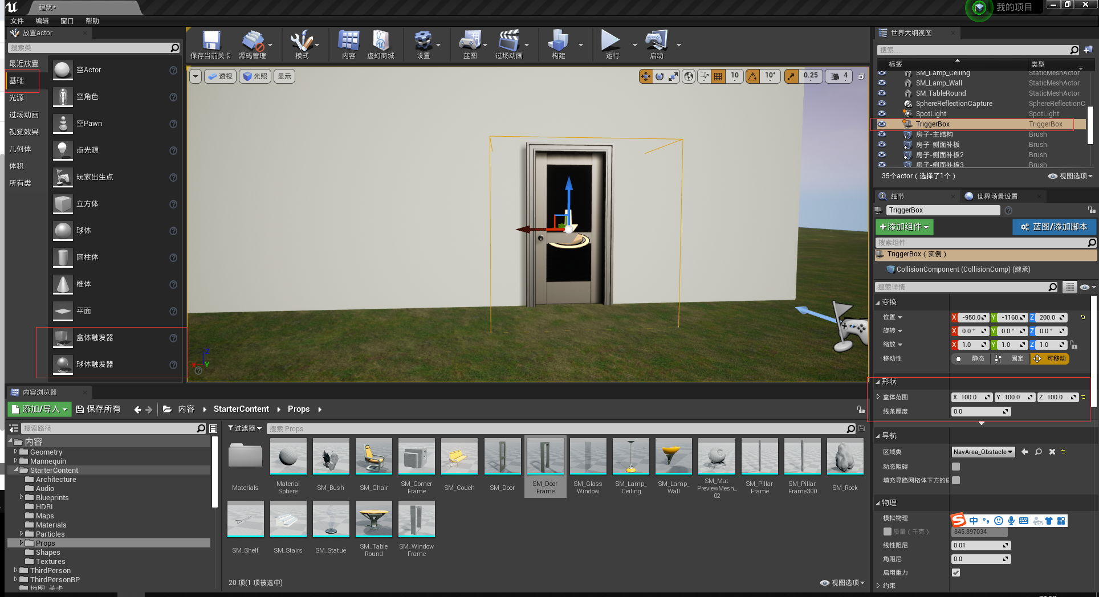This screenshot has height=597, width=1099.
Task: Select the Lights (光源) category tab
Action: (x=17, y=97)
